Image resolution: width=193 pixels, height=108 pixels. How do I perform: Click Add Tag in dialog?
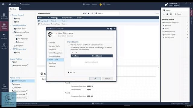[x=71, y=72]
